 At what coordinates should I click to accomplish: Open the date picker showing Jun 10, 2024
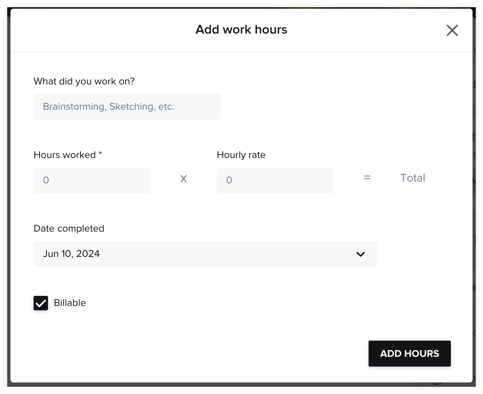point(205,254)
